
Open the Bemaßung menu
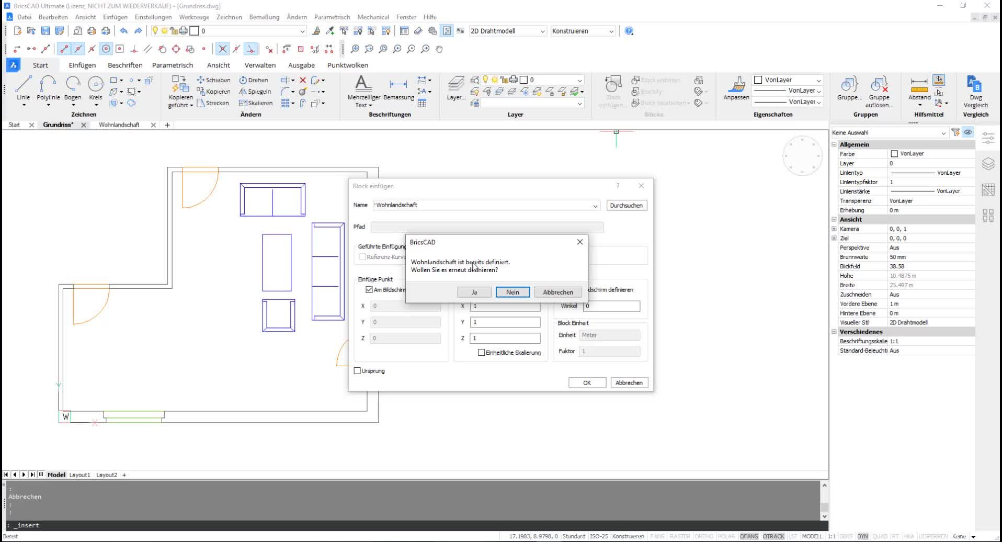[x=264, y=17]
